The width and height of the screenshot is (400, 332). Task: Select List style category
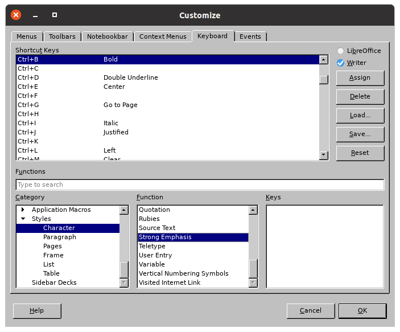pos(68,265)
